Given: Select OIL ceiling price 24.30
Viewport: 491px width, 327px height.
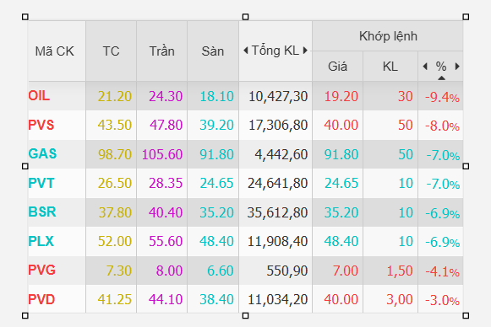Looking at the screenshot, I should (166, 96).
